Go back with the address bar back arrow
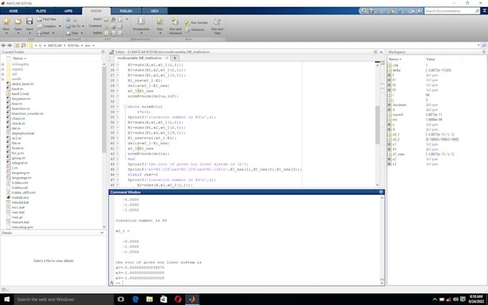488x305 pixels. point(4,45)
